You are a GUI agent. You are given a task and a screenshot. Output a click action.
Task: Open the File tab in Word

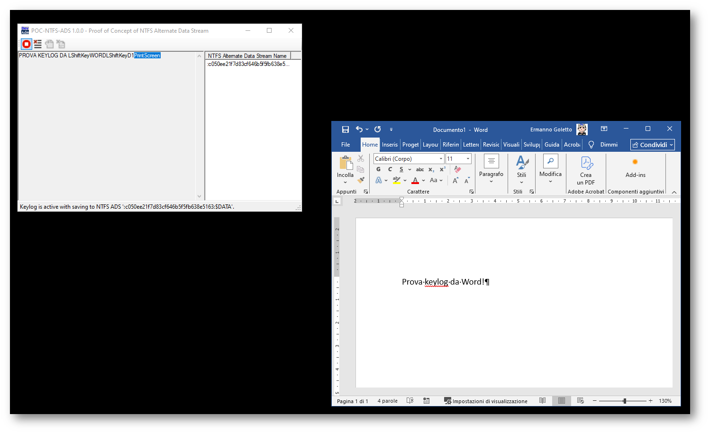[x=346, y=145]
